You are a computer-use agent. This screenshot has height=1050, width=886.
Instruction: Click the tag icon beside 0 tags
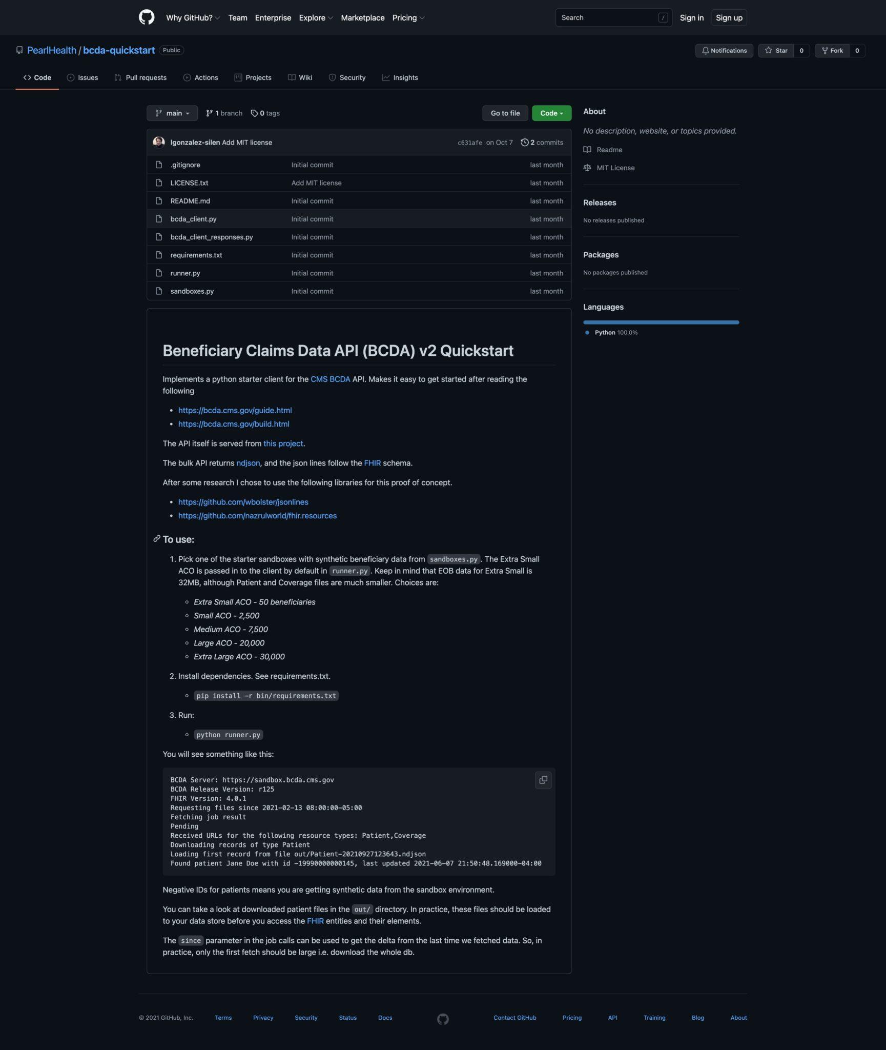254,113
